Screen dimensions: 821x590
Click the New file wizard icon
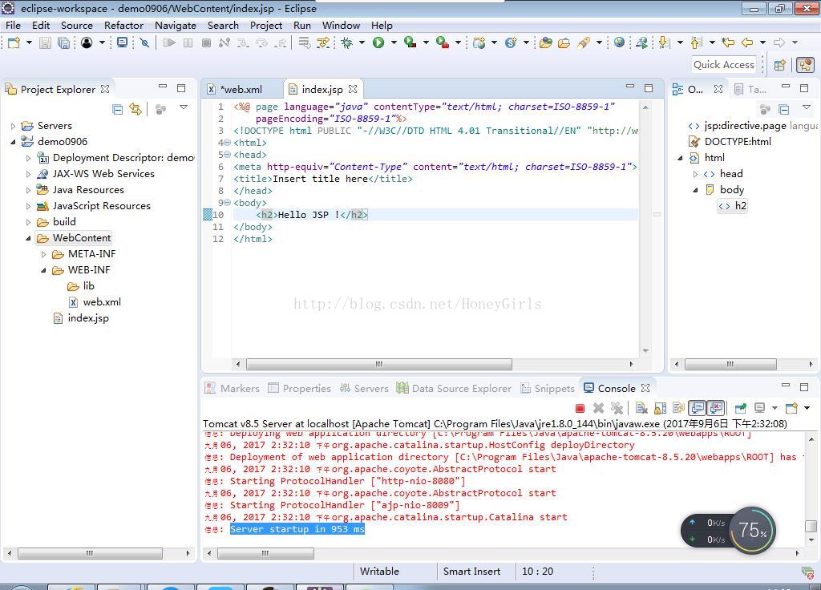[x=14, y=42]
